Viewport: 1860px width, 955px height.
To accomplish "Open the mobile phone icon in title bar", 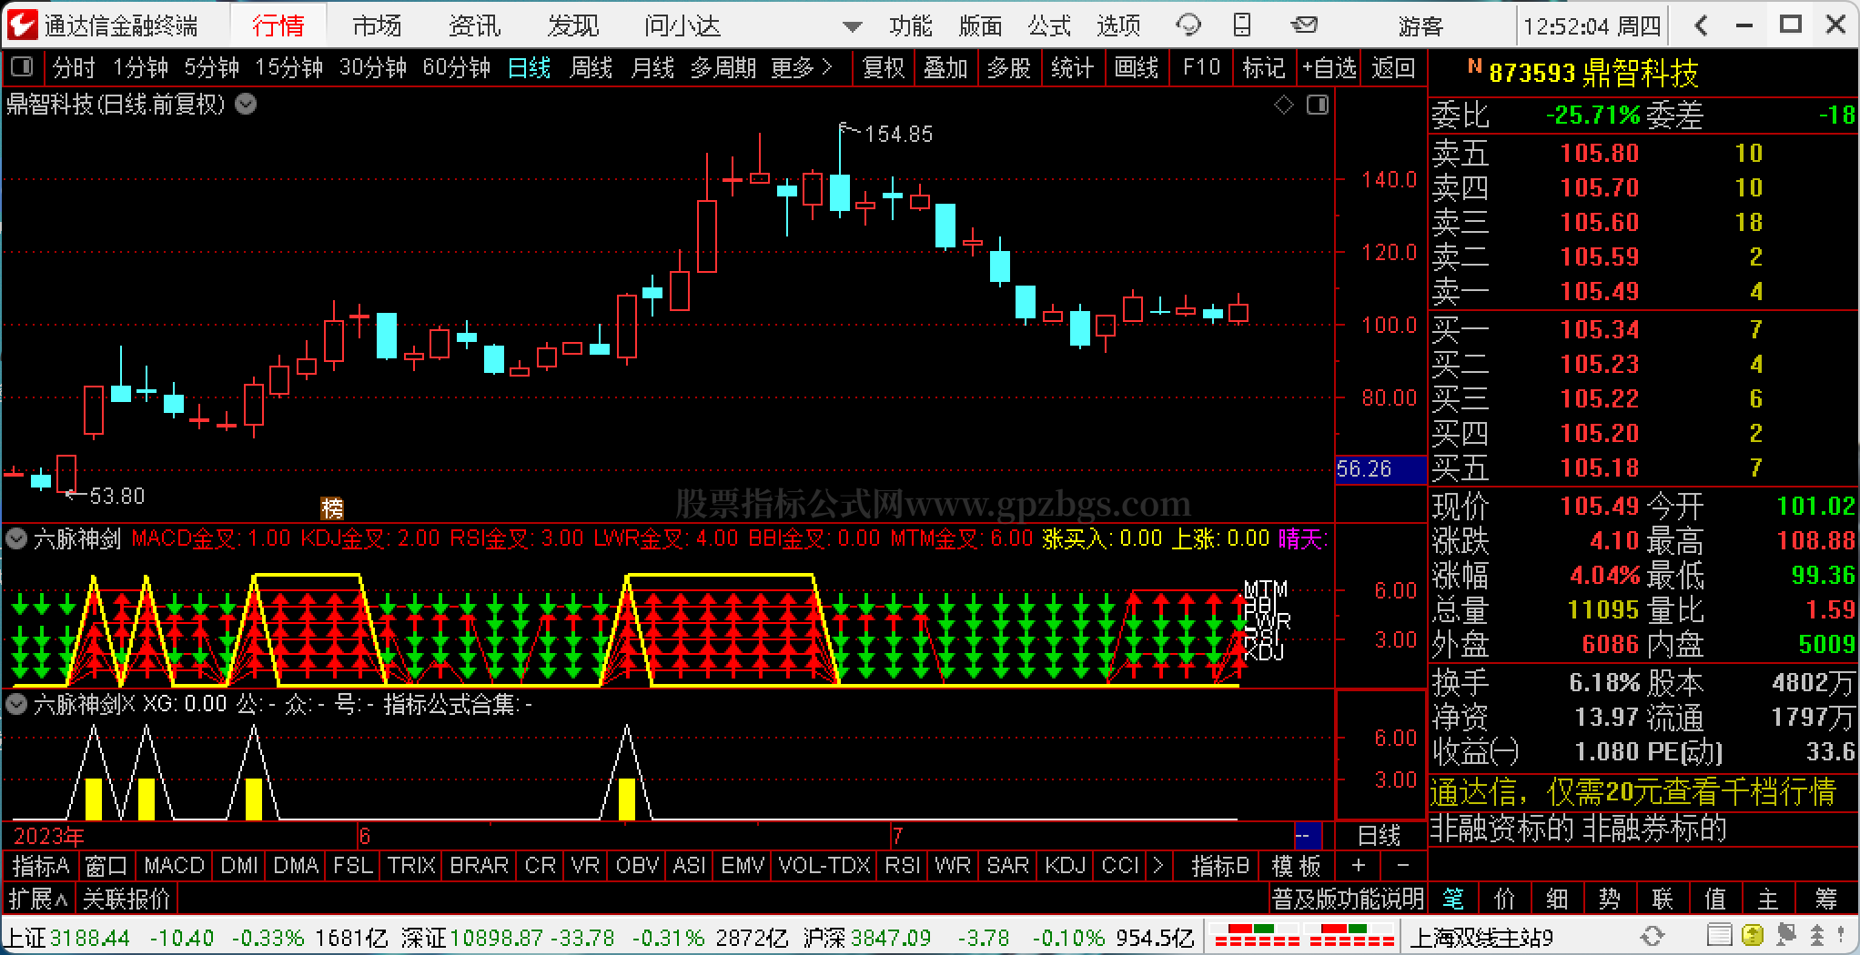I will [1242, 25].
